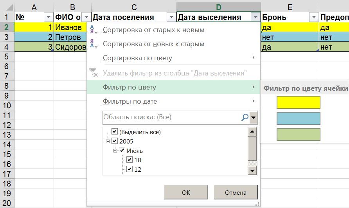This screenshot has width=349, height=208.
Task: Open the filter dropdown for the ФИО column
Action: [x=86, y=17]
